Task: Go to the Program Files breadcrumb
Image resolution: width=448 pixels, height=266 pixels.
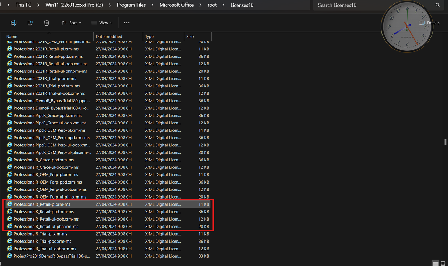Action: tap(131, 5)
